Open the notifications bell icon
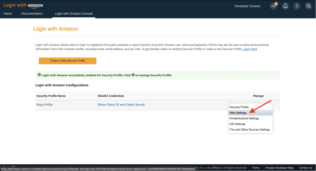 click(x=285, y=6)
